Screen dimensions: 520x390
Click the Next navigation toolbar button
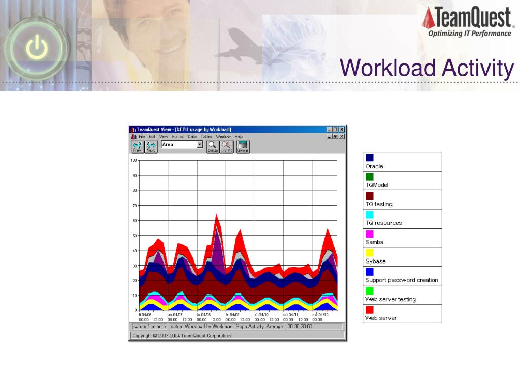tap(151, 147)
